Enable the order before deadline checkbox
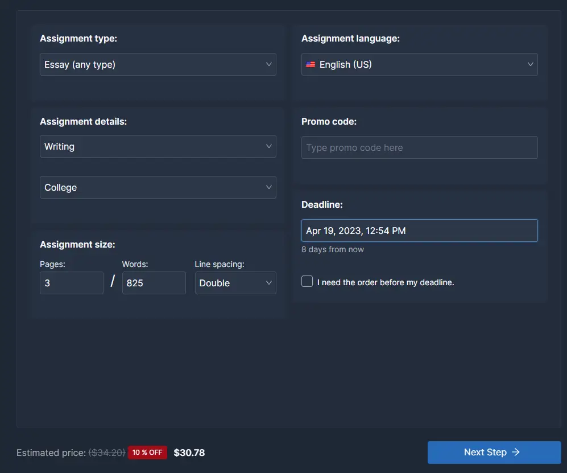Image resolution: width=567 pixels, height=473 pixels. (x=307, y=281)
